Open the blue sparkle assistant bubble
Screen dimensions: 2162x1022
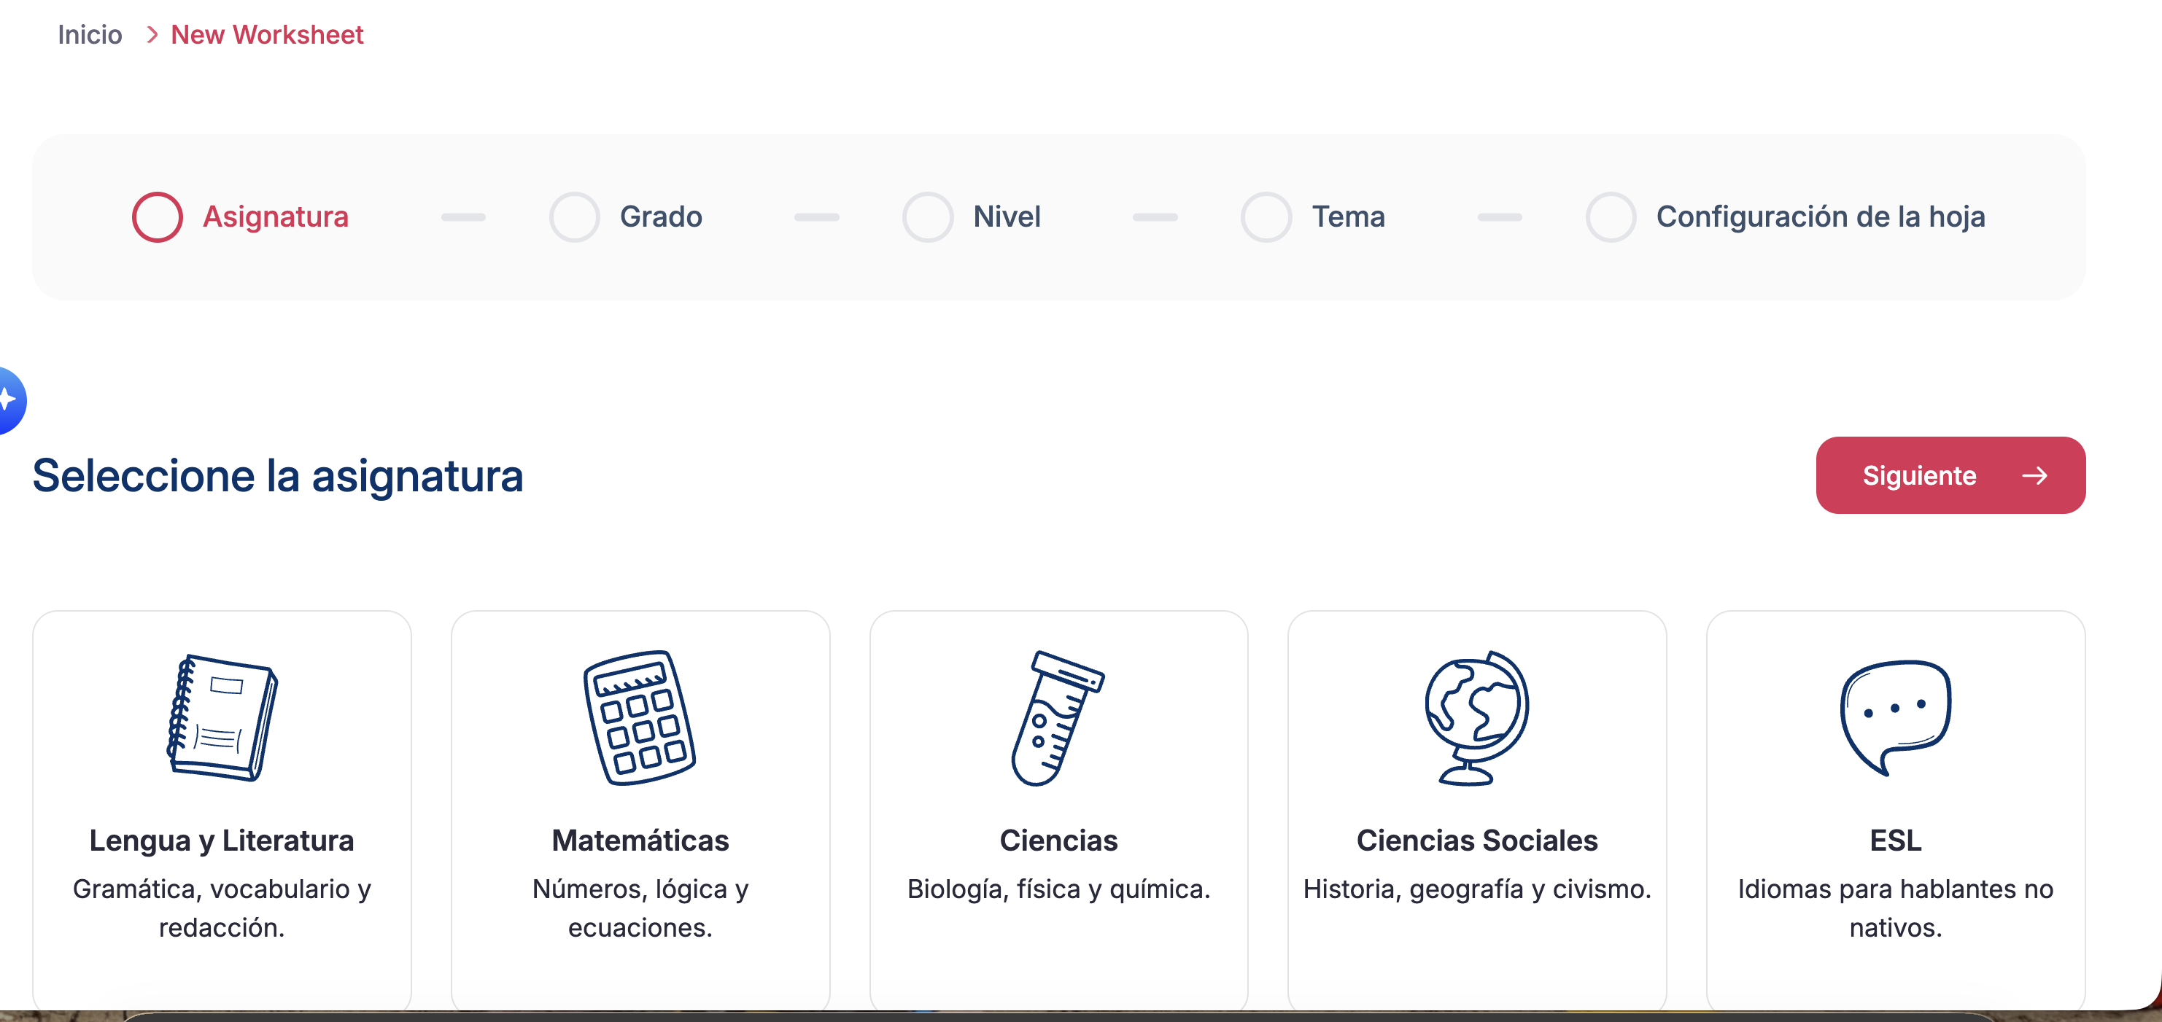click(10, 400)
